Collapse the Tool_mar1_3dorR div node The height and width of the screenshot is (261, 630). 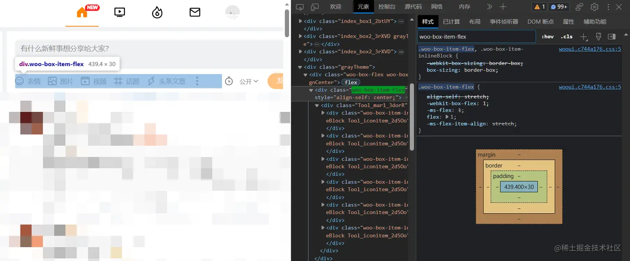click(x=317, y=106)
